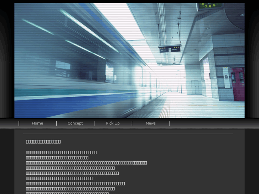Click the separator bar after News
Image resolution: width=259 pixels, height=194 pixels.
170,123
